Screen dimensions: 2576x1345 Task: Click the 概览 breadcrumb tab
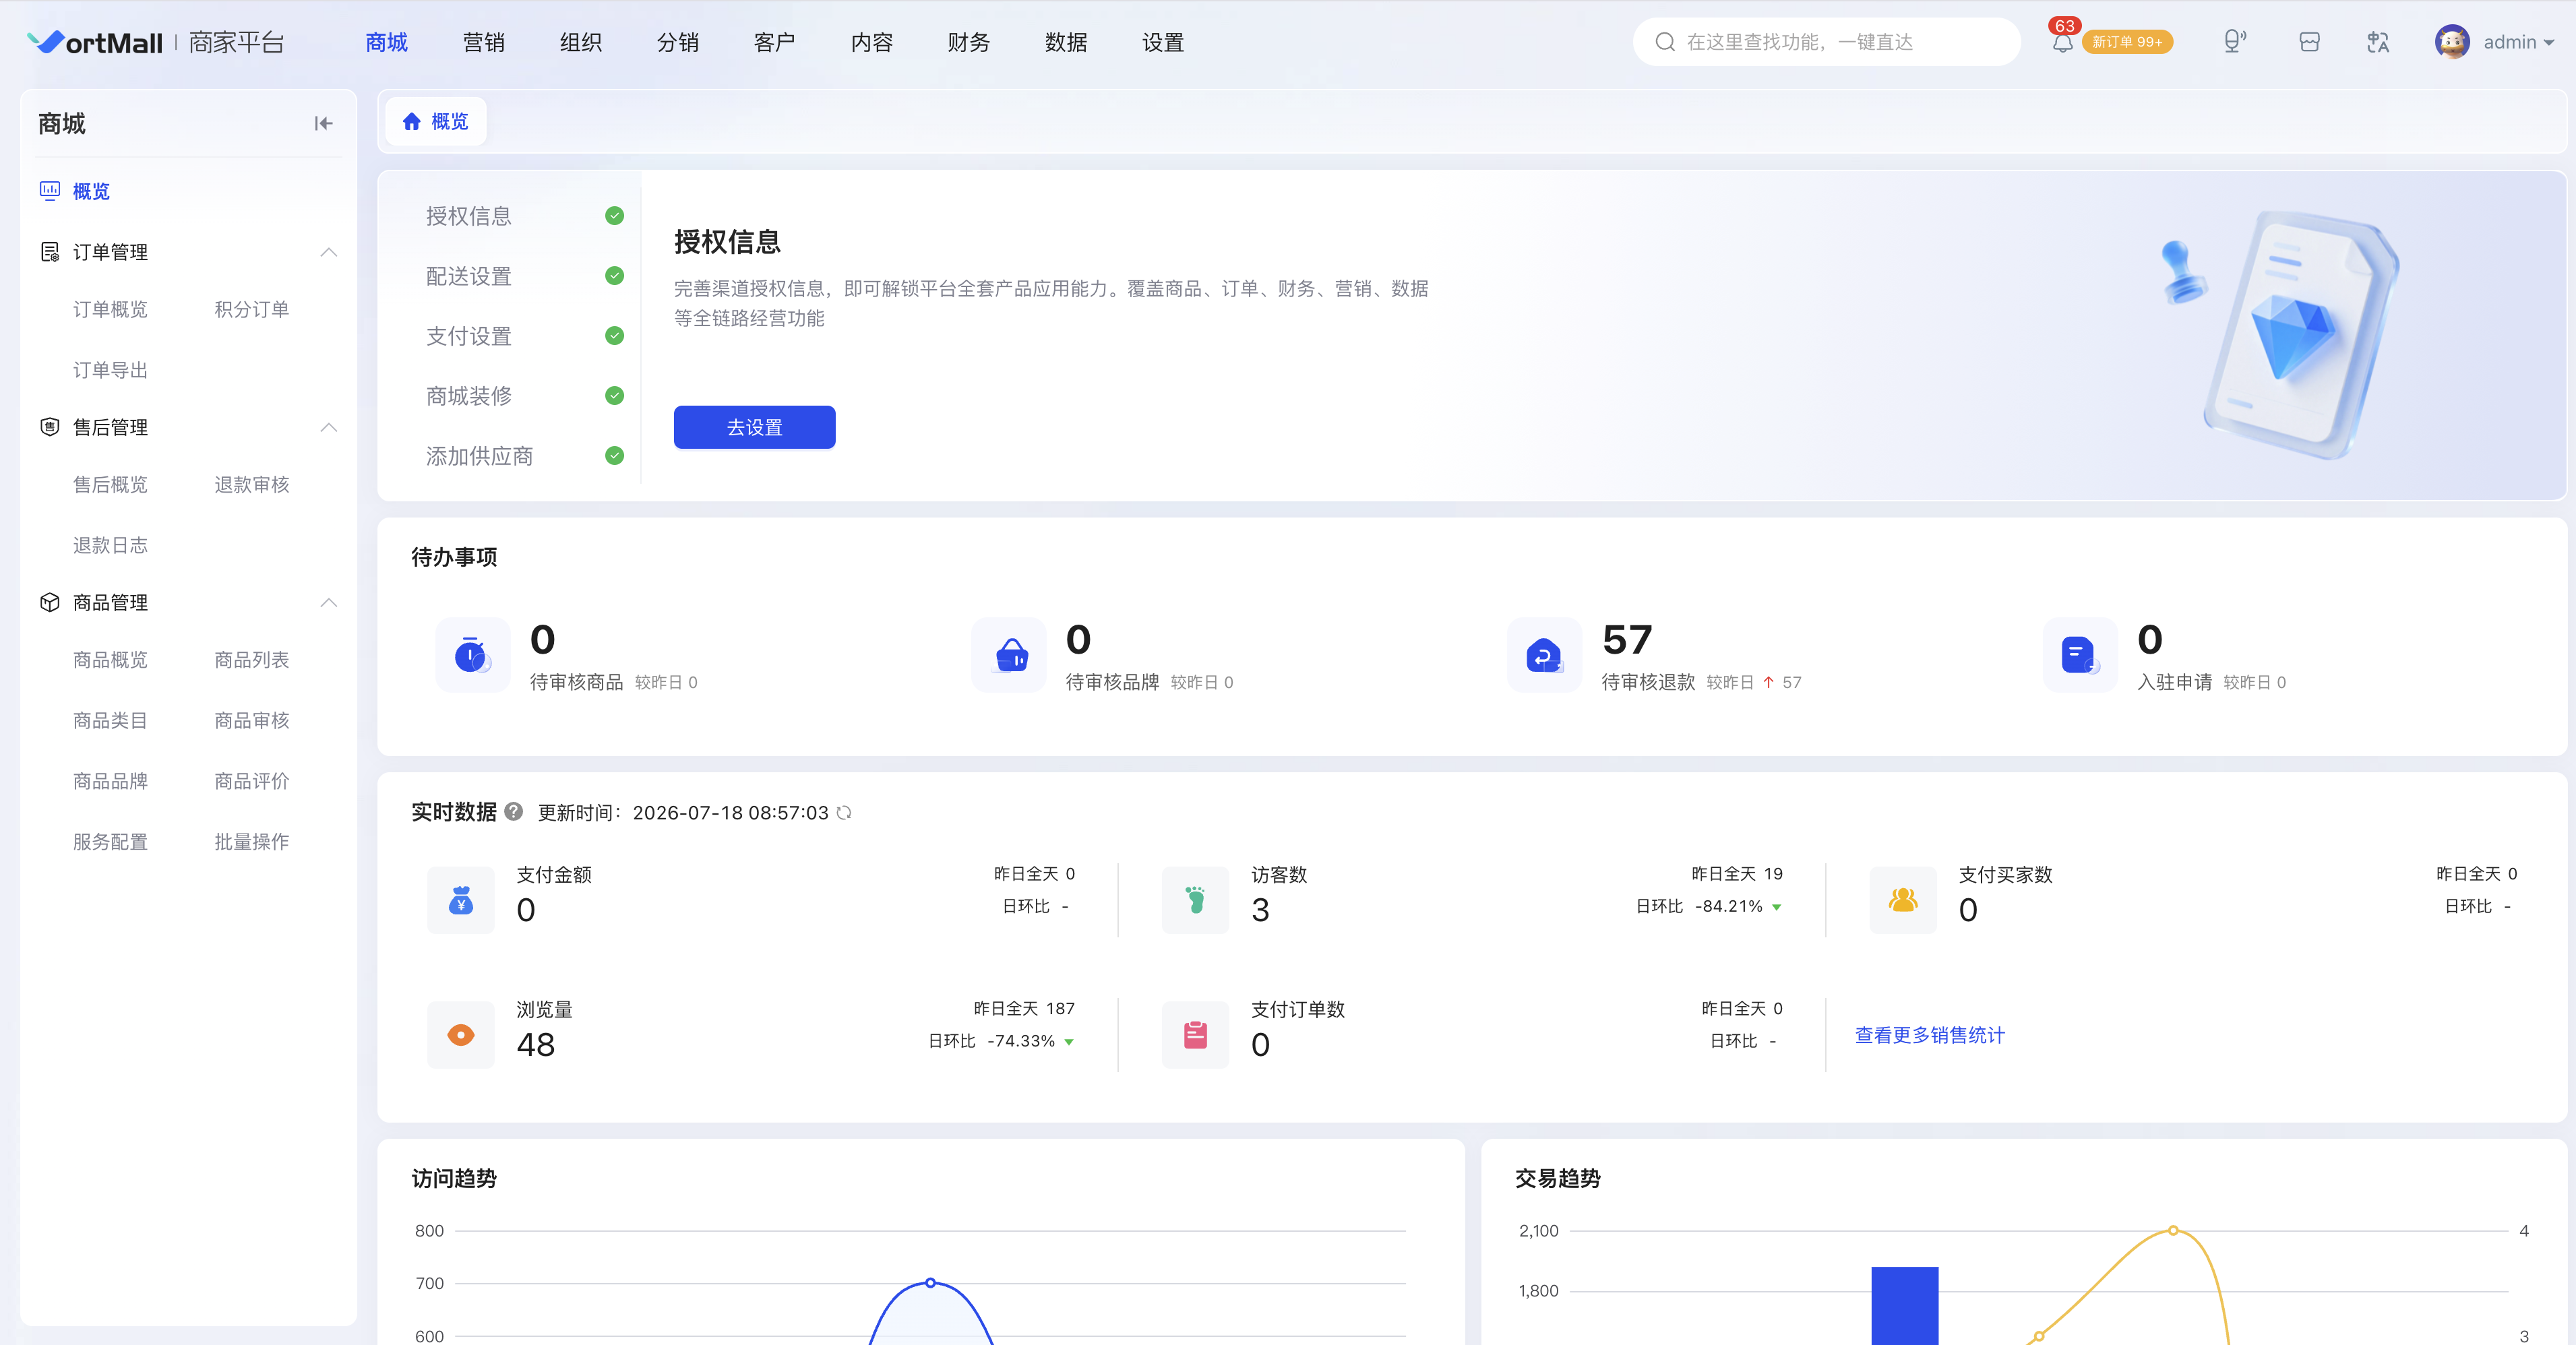[x=436, y=121]
